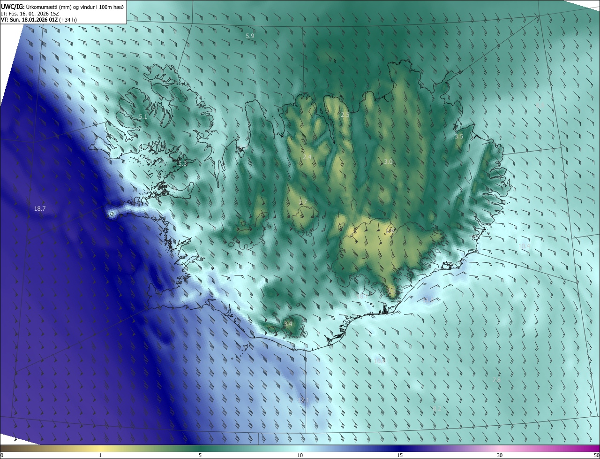Click the 7.8 value label

pyautogui.click(x=496, y=379)
